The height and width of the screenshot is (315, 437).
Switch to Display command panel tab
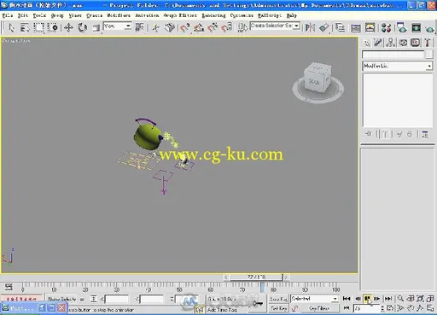(x=416, y=43)
